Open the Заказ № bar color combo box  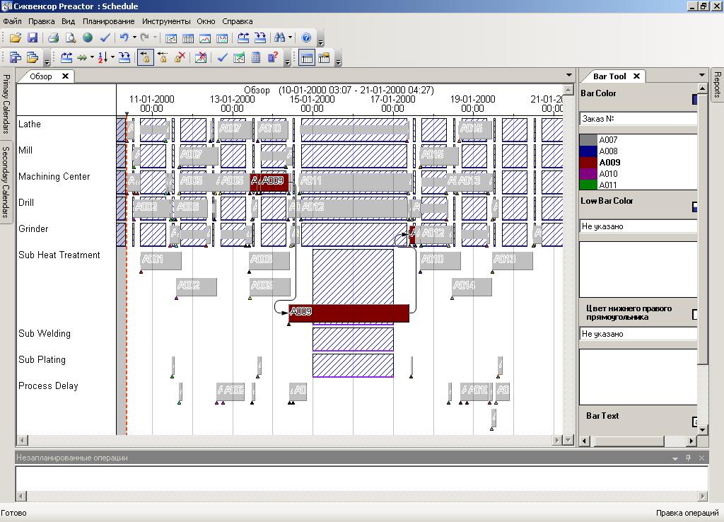[x=638, y=119]
